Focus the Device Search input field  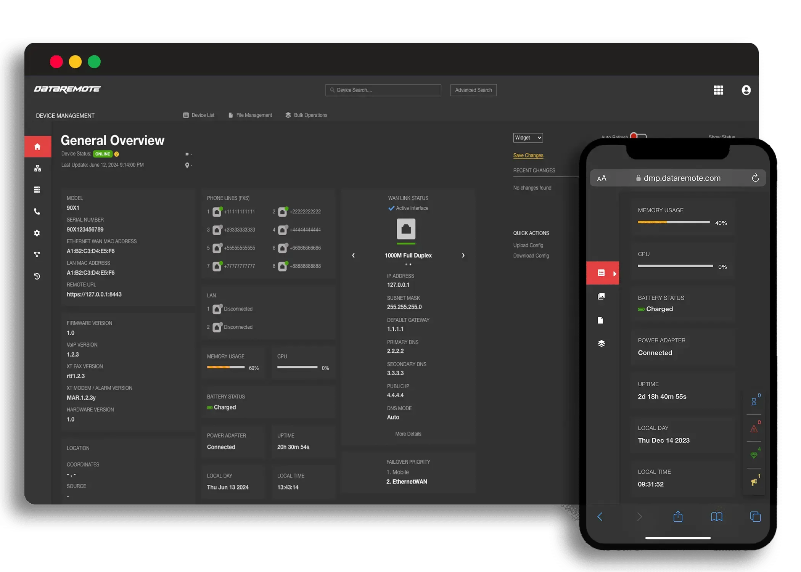tap(383, 90)
